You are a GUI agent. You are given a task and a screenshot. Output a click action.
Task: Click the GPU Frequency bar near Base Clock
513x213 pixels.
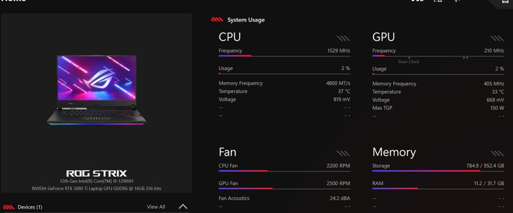click(x=438, y=56)
